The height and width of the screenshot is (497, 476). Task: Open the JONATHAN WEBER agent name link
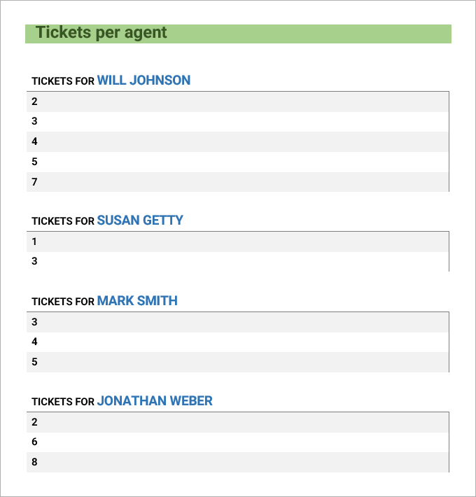[155, 401]
